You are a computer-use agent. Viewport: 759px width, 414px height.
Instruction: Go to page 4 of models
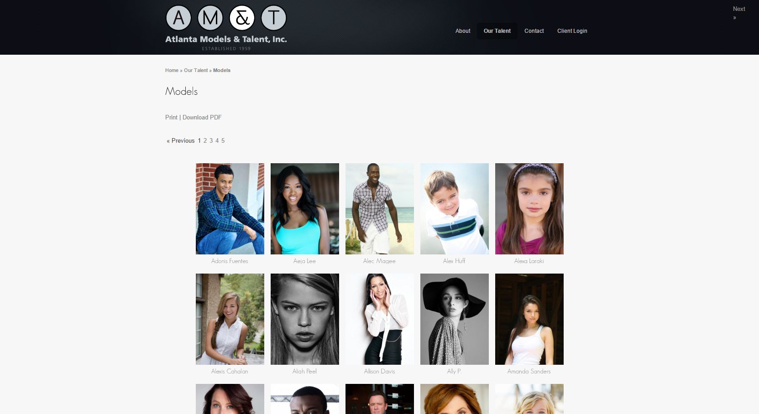[217, 140]
